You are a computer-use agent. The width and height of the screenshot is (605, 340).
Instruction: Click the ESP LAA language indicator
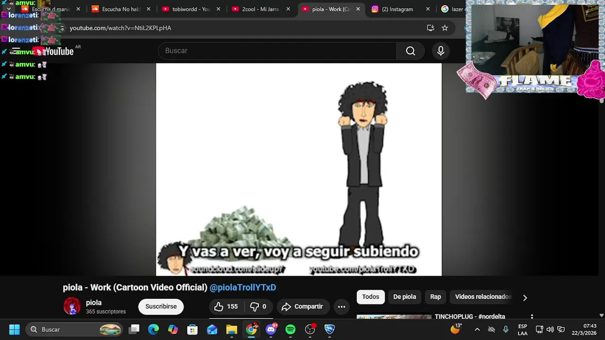point(522,330)
